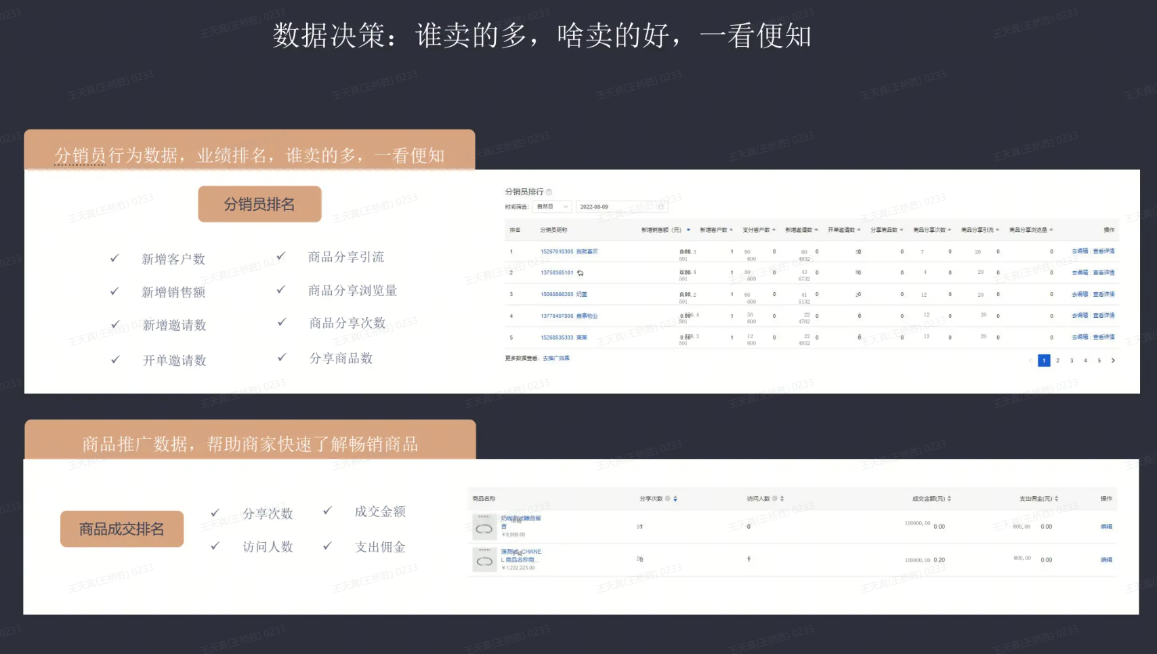Click the 分销员排名 button
The image size is (1157, 654).
(x=259, y=204)
